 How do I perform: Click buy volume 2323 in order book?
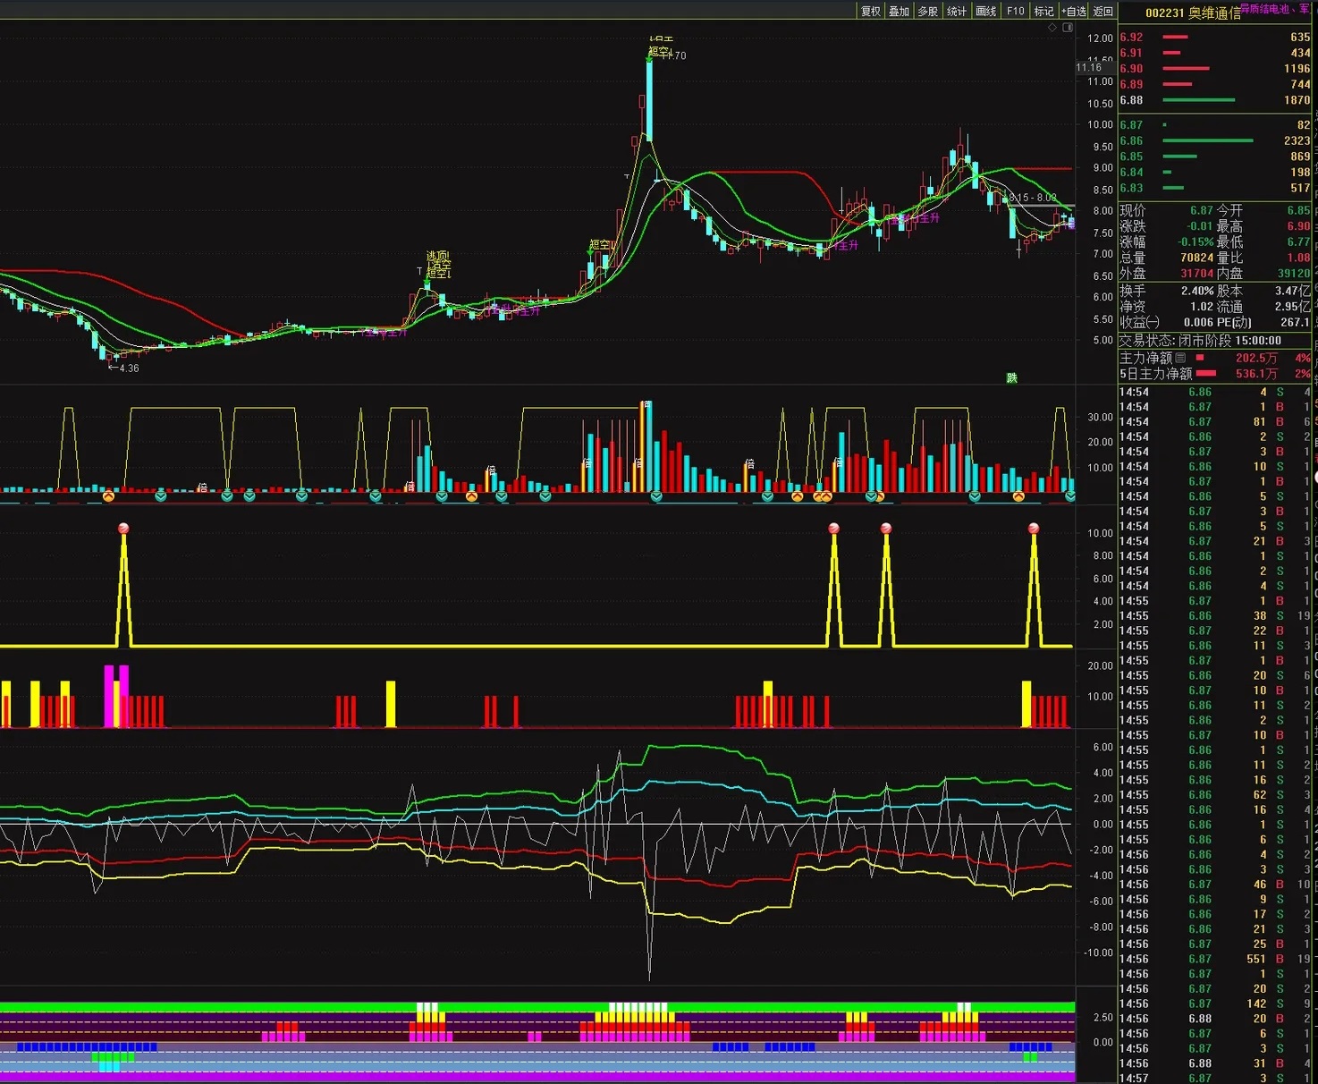tap(1297, 140)
